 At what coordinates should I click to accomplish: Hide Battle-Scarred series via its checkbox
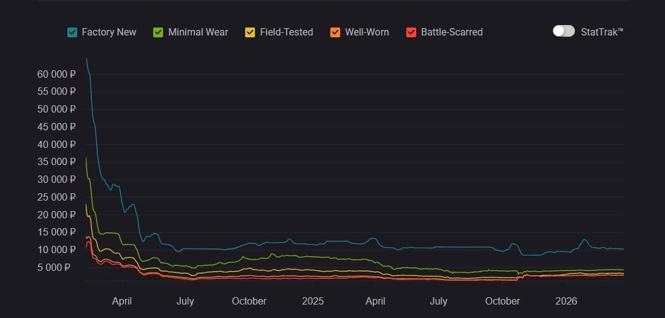(411, 32)
